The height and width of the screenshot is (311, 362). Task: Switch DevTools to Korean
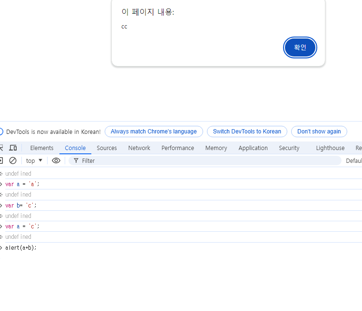tap(247, 132)
